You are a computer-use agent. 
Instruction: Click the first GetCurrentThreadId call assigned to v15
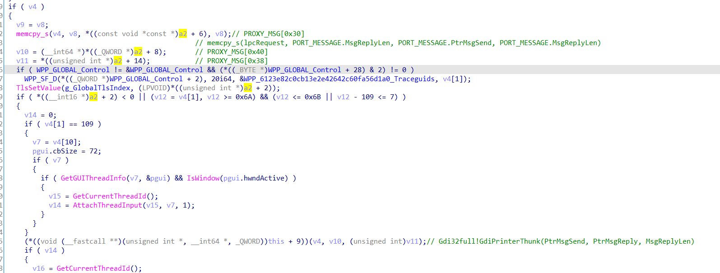coord(110,196)
